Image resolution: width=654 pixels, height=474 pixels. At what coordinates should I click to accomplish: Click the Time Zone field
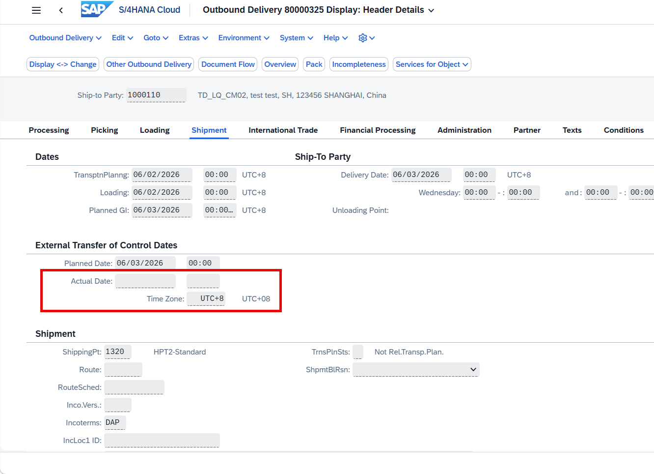click(206, 298)
